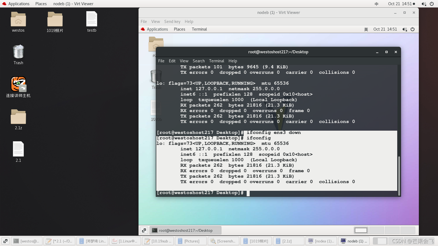Image resolution: width=438 pixels, height=246 pixels.
Task: Switch the 中 input method indicator
Action: click(x=376, y=4)
